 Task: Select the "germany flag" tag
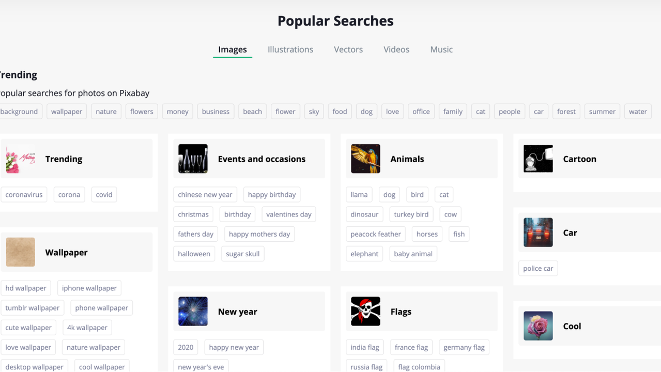[464, 347]
